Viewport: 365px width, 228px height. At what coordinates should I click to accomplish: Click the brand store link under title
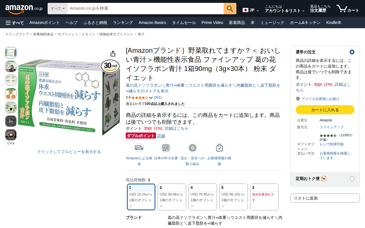click(203, 88)
